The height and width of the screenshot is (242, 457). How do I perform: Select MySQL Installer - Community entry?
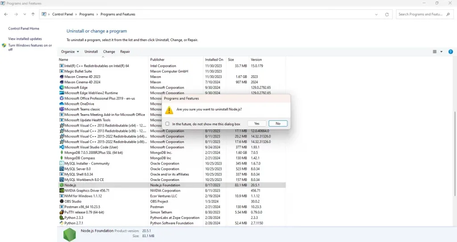172,164
